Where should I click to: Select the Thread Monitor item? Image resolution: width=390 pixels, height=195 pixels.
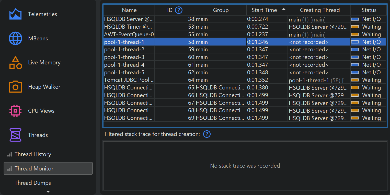[x=48, y=168]
